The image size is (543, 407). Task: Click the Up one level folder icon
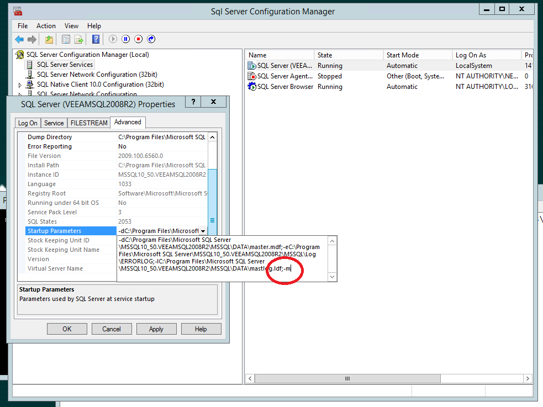coord(49,39)
